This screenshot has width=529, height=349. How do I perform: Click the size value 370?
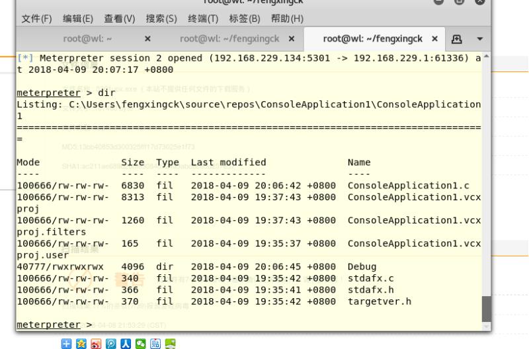pyautogui.click(x=130, y=301)
